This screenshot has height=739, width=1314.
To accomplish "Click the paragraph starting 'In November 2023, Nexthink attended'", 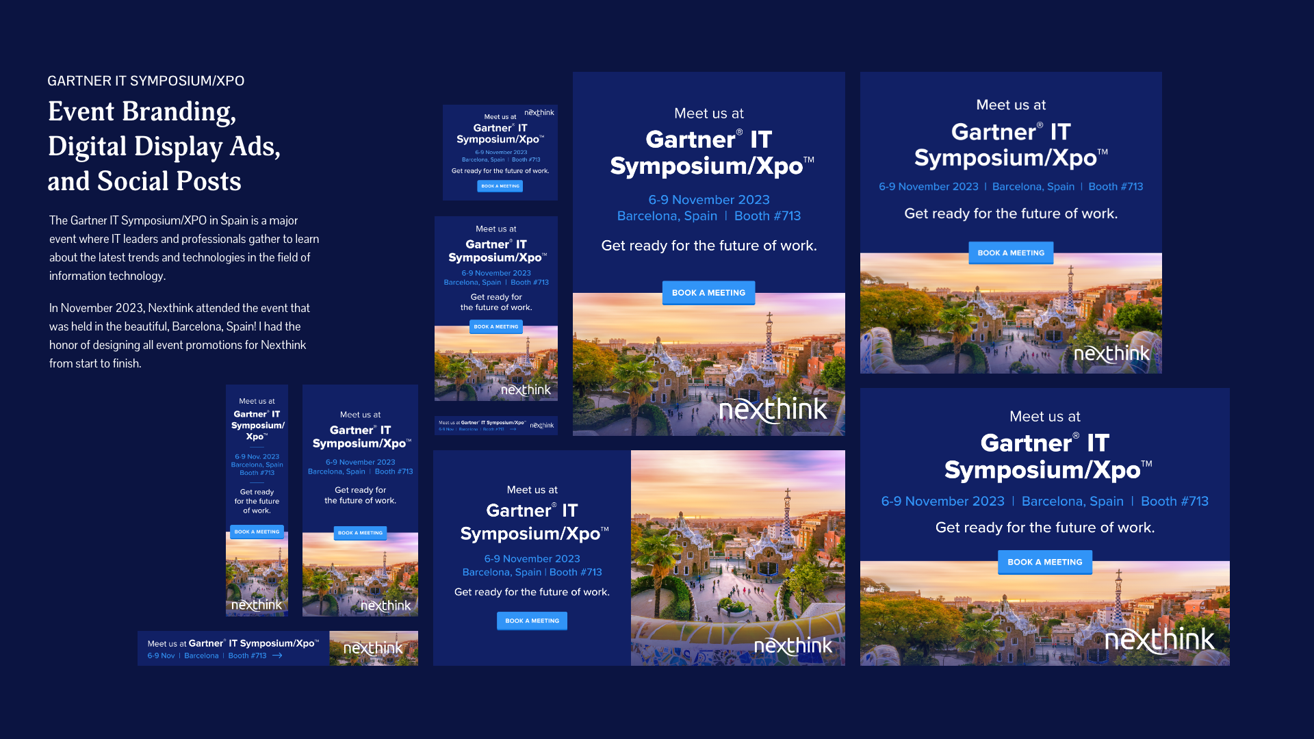I will click(179, 336).
